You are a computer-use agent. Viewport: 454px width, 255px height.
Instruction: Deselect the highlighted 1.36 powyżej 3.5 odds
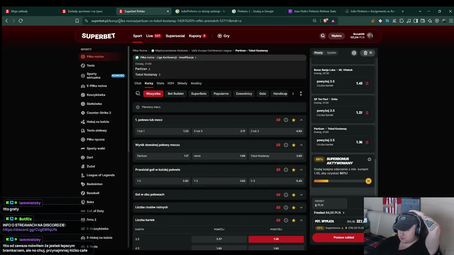pos(276,239)
